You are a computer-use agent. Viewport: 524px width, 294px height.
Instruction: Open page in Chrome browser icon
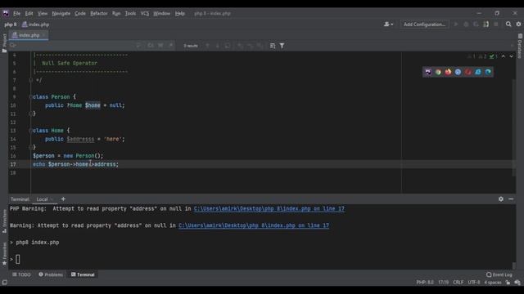coord(438,72)
